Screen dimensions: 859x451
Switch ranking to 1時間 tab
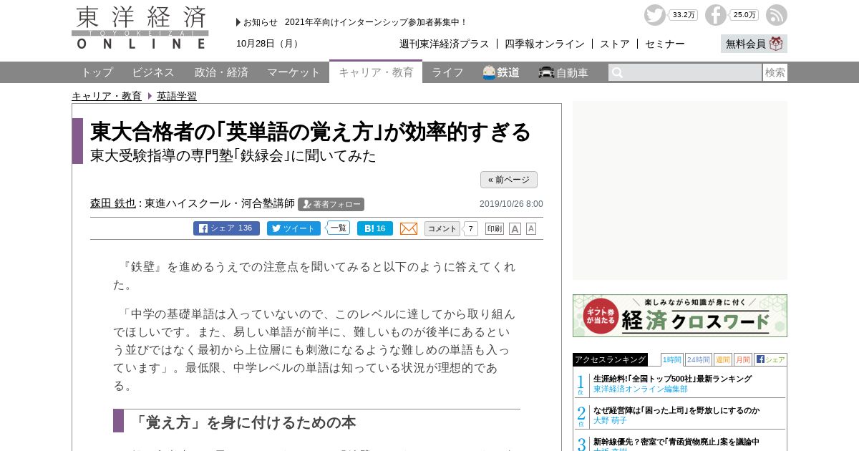(672, 359)
